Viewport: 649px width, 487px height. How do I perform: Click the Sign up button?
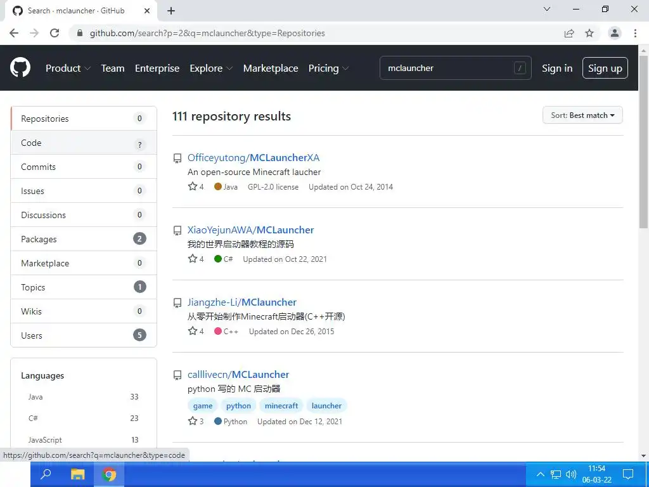pyautogui.click(x=605, y=68)
